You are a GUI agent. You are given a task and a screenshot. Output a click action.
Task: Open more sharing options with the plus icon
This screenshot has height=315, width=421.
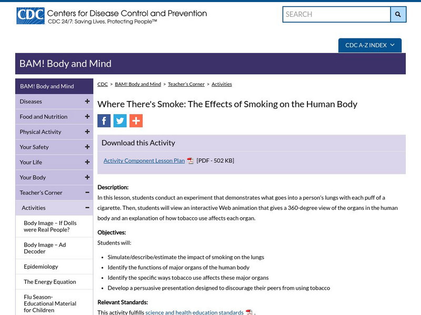pos(135,121)
